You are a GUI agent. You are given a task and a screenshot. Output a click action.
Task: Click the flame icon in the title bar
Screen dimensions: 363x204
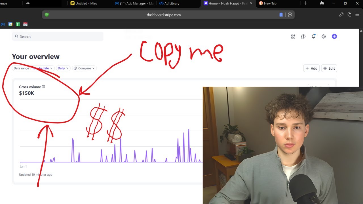pyautogui.click(x=322, y=3)
